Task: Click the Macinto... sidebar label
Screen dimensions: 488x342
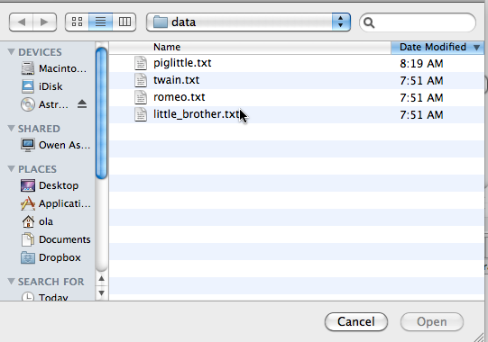Action: (x=62, y=68)
